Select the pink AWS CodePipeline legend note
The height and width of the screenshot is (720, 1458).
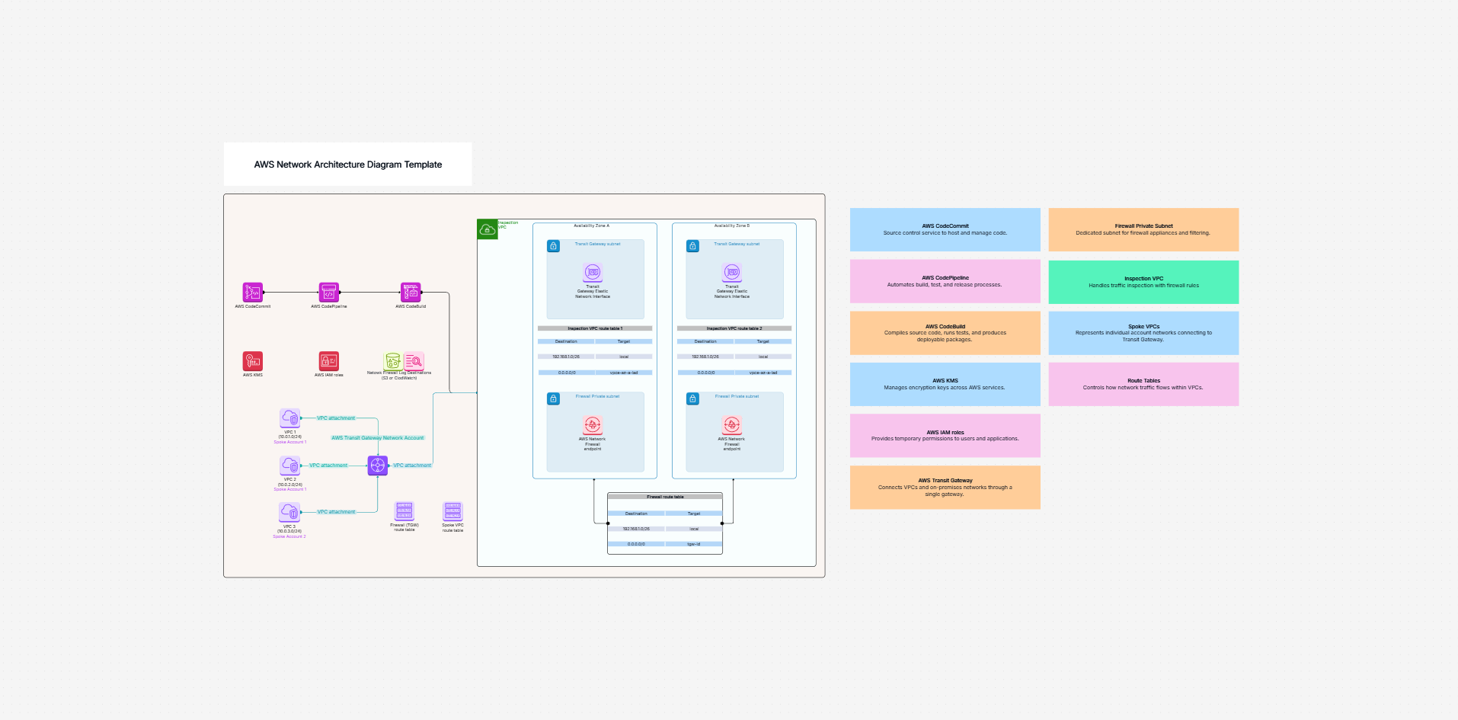click(x=945, y=281)
